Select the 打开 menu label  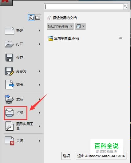20,44
